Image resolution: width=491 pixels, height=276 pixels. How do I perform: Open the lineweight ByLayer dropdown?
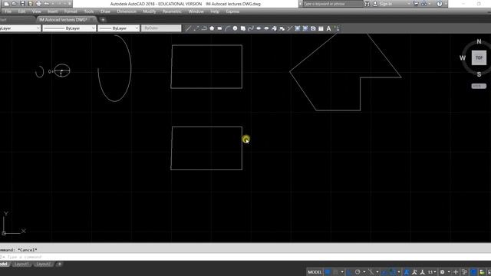click(118, 28)
